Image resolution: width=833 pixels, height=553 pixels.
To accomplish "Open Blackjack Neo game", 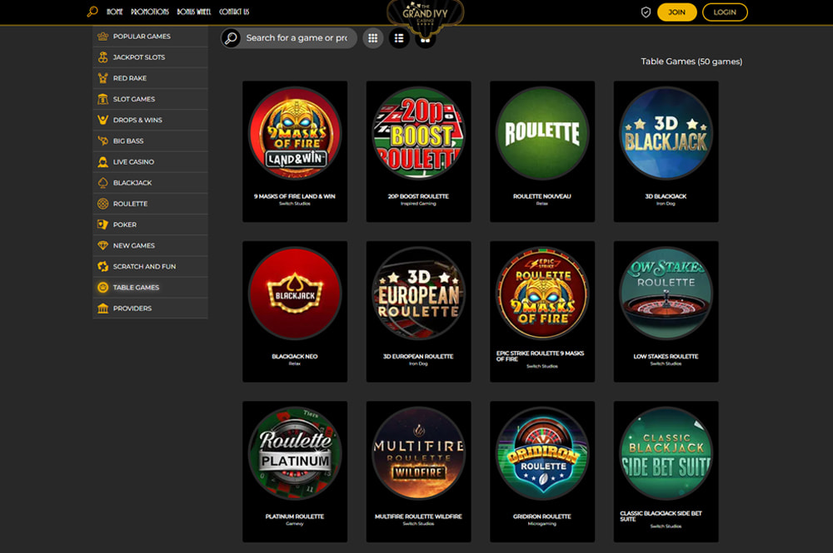I will (x=295, y=312).
